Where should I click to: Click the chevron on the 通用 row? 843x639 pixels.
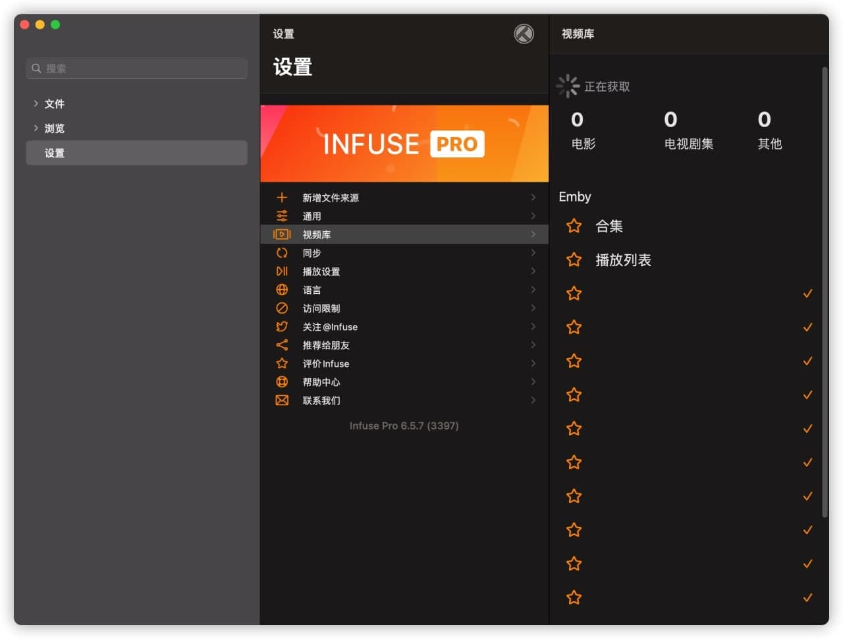tap(533, 215)
